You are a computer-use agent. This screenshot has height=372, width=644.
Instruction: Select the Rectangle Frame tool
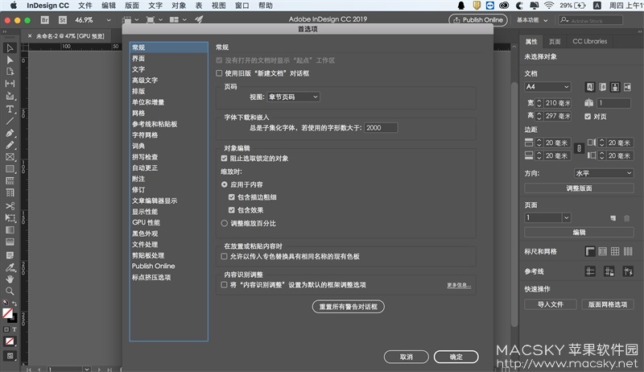10,157
